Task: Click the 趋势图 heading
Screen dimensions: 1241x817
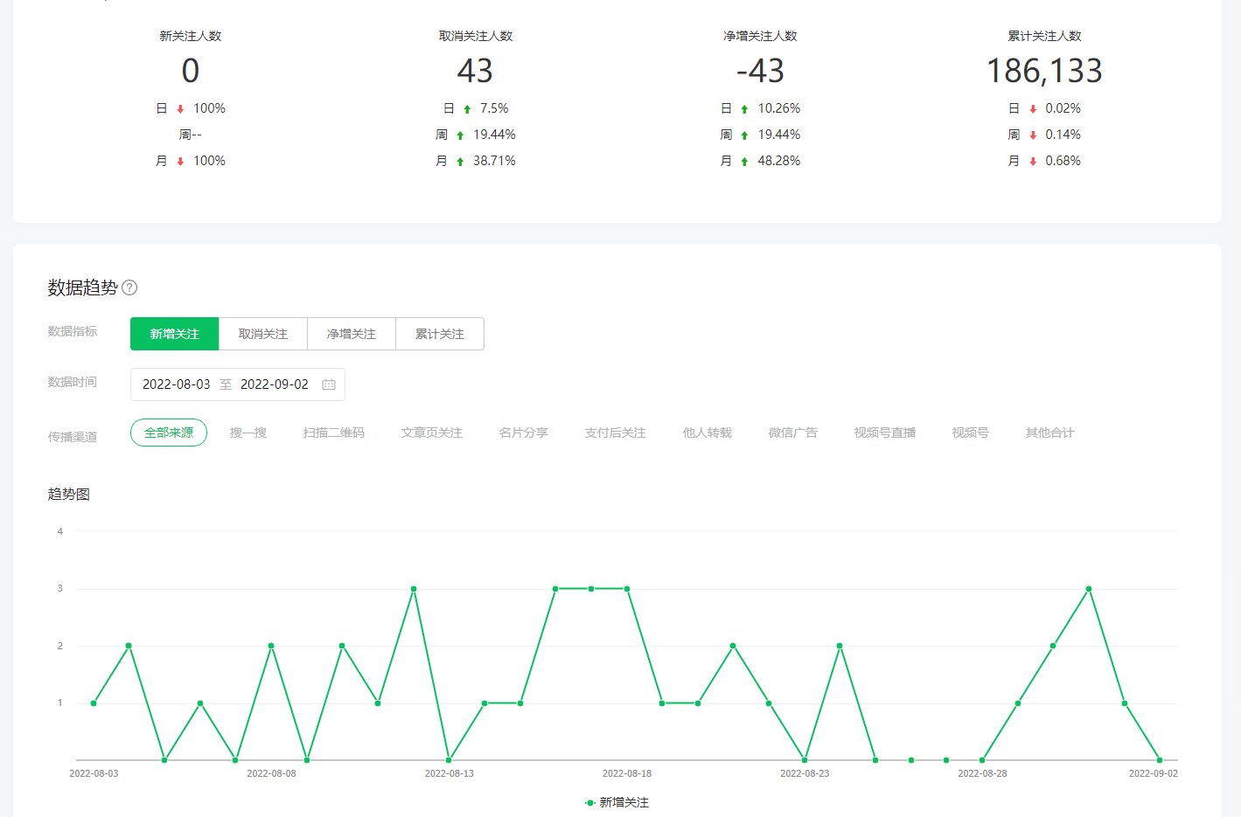Action: coord(69,495)
